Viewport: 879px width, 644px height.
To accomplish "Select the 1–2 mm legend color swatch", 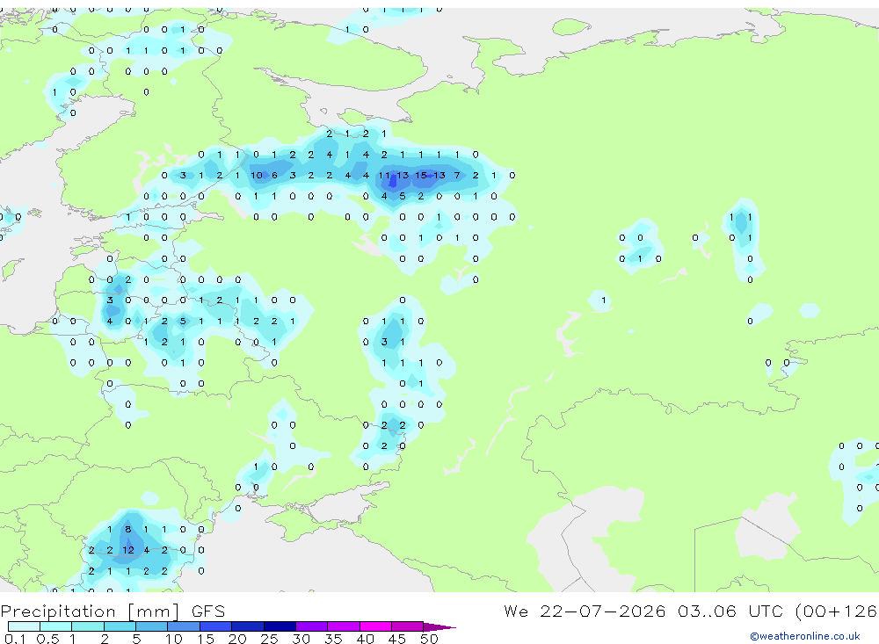I will pyautogui.click(x=88, y=626).
